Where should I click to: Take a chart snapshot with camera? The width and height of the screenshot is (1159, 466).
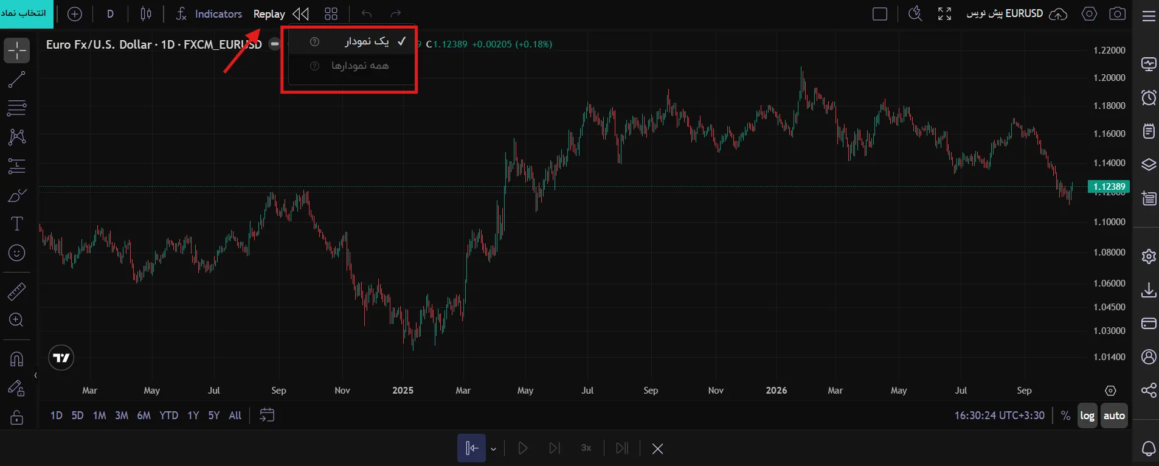point(1118,14)
